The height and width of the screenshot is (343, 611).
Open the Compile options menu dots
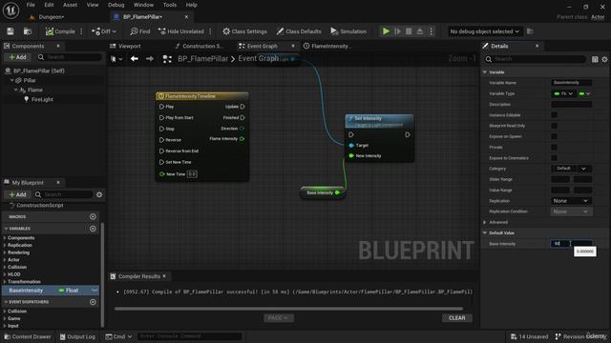(x=81, y=31)
